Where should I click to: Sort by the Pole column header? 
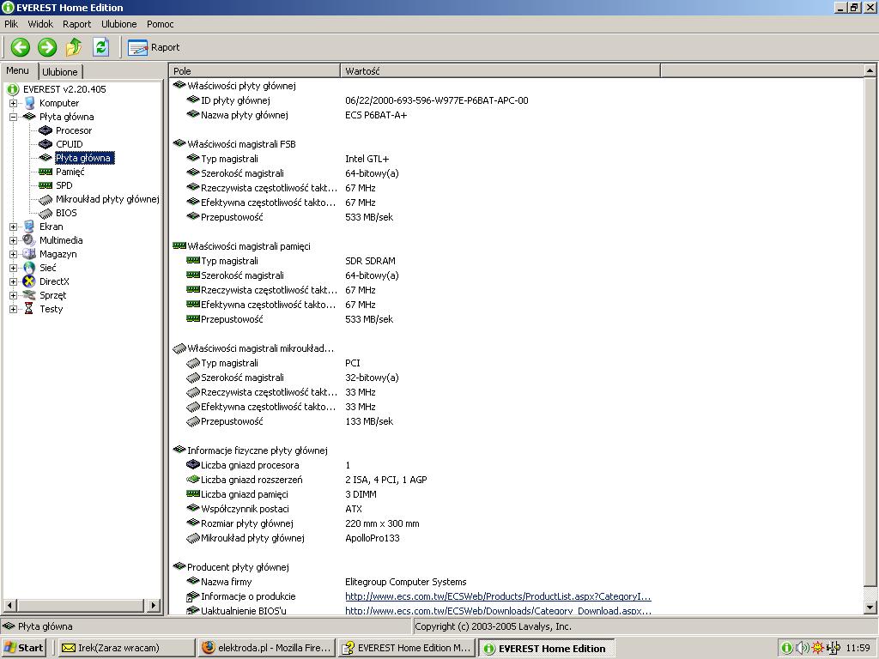tap(255, 71)
